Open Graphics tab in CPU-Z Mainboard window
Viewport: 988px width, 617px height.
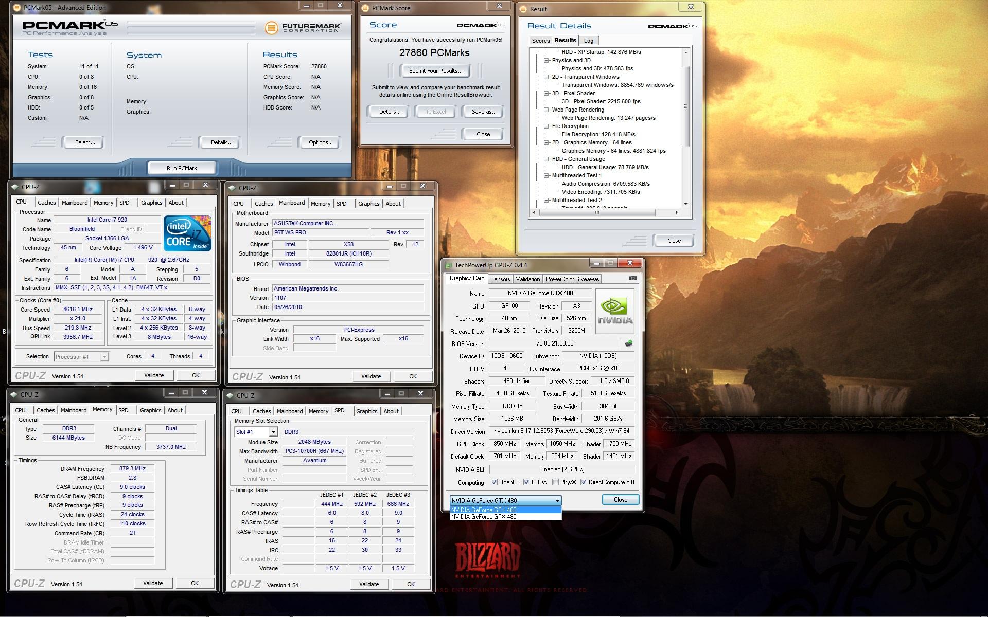coord(368,204)
